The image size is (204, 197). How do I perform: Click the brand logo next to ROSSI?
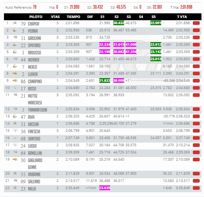point(15,88)
